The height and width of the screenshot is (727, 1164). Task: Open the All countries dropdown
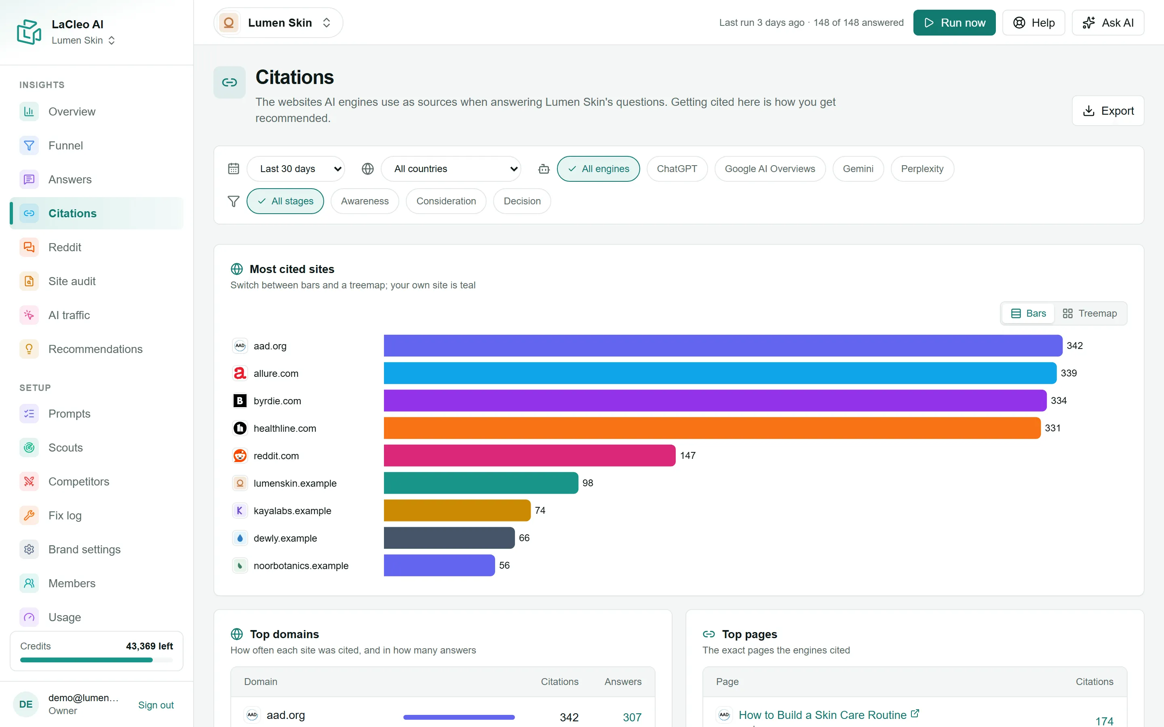tap(451, 169)
